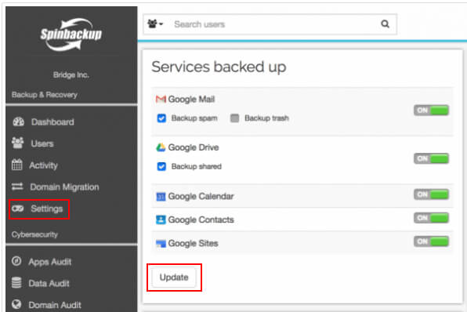Screen dimensions: 467x312
Task: Click the Settings toggle icon in sidebar
Action: [x=17, y=209]
